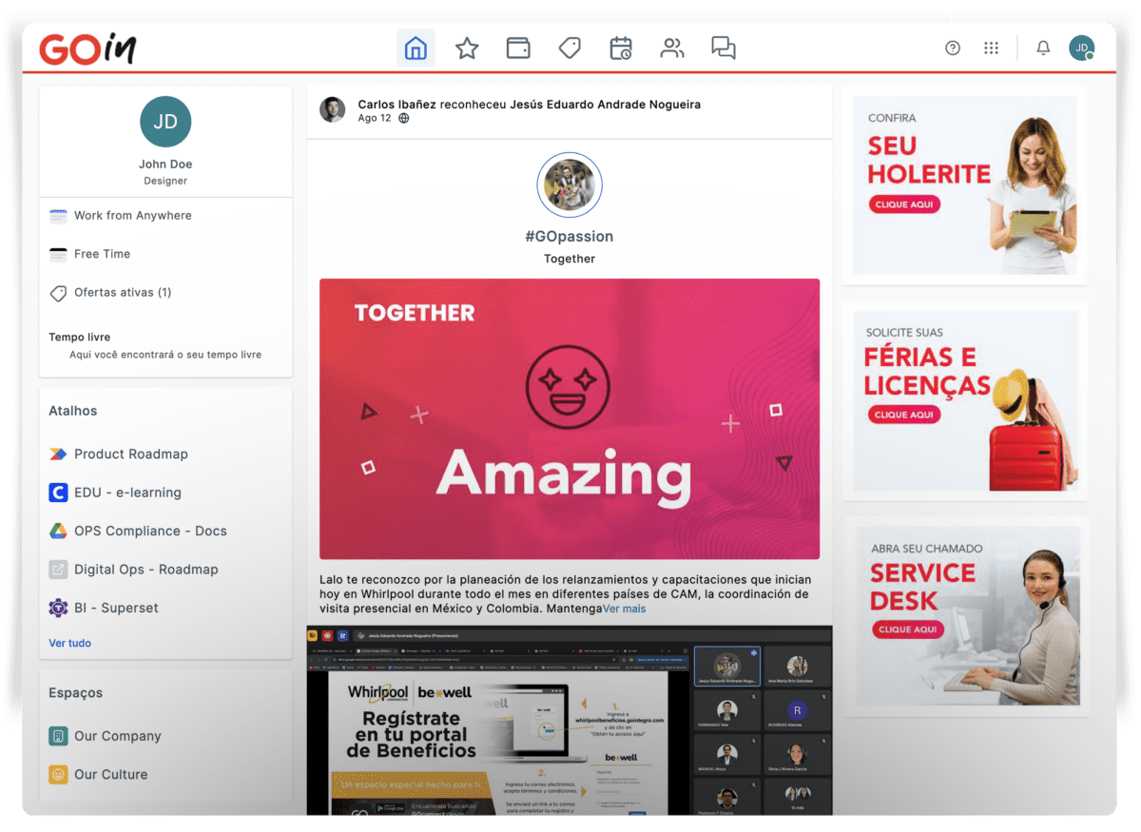Open the chat messages icon
Screen dimensions: 1141x832
[724, 48]
